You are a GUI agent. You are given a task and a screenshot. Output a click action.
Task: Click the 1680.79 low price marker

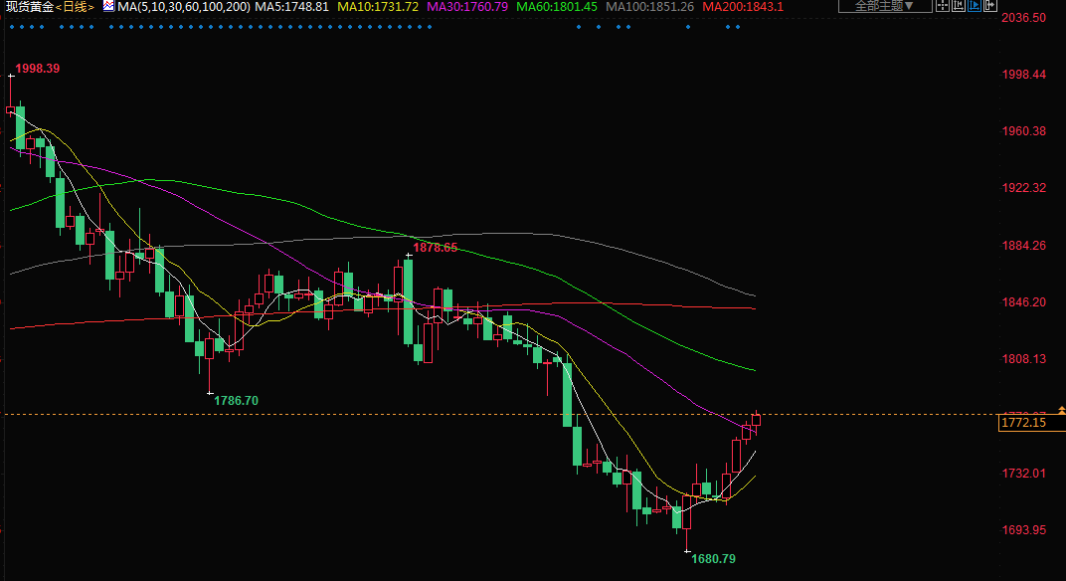coord(713,559)
